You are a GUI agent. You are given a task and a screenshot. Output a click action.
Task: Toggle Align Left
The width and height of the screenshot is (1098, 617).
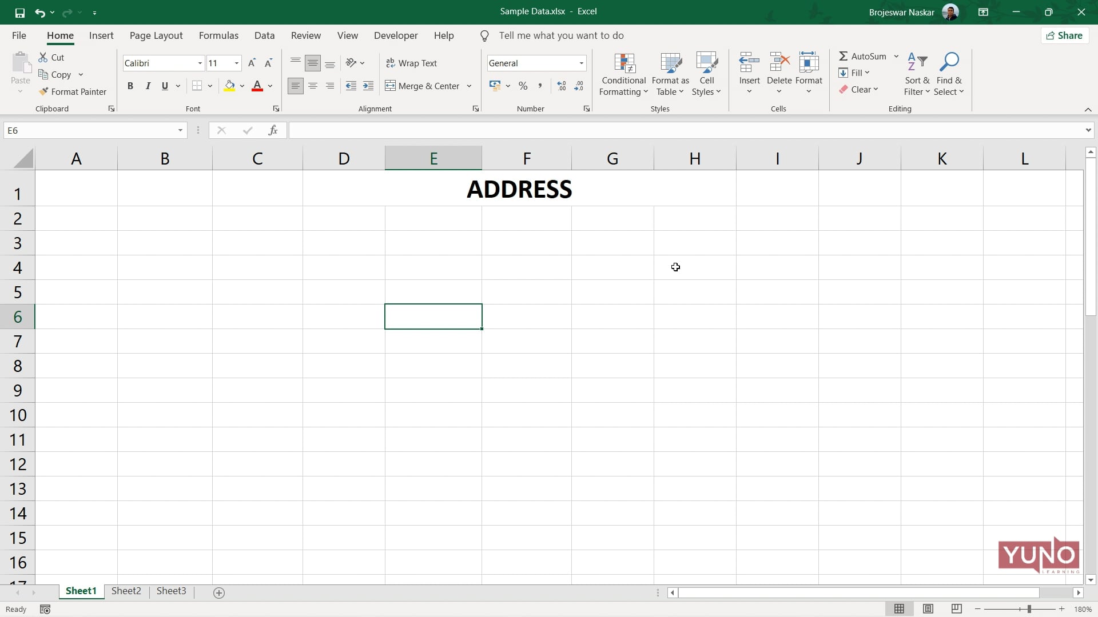coord(295,86)
